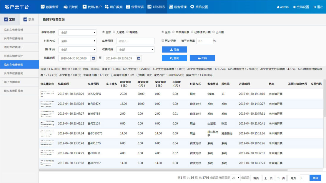326x183 pixels.
Task: Go to 首页 first page
Action: (x=256, y=178)
